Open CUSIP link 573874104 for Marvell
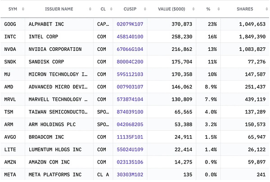Viewport: 270px width, 182px height. coord(130,100)
